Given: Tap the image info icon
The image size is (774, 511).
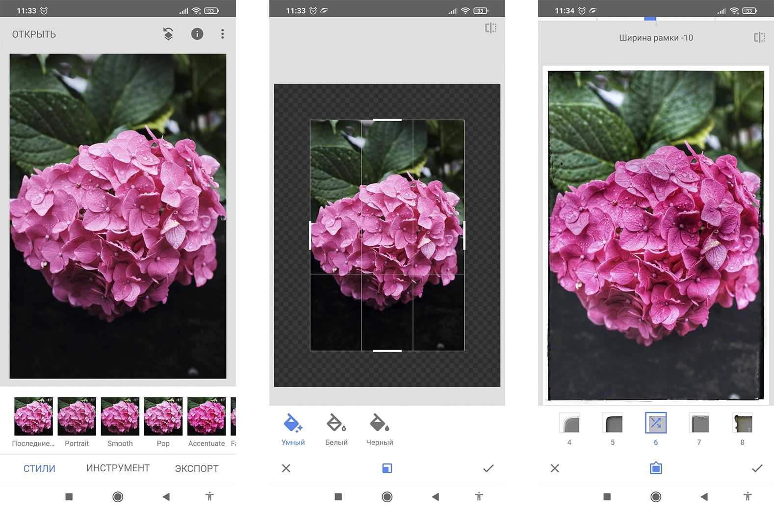Looking at the screenshot, I should (x=197, y=34).
